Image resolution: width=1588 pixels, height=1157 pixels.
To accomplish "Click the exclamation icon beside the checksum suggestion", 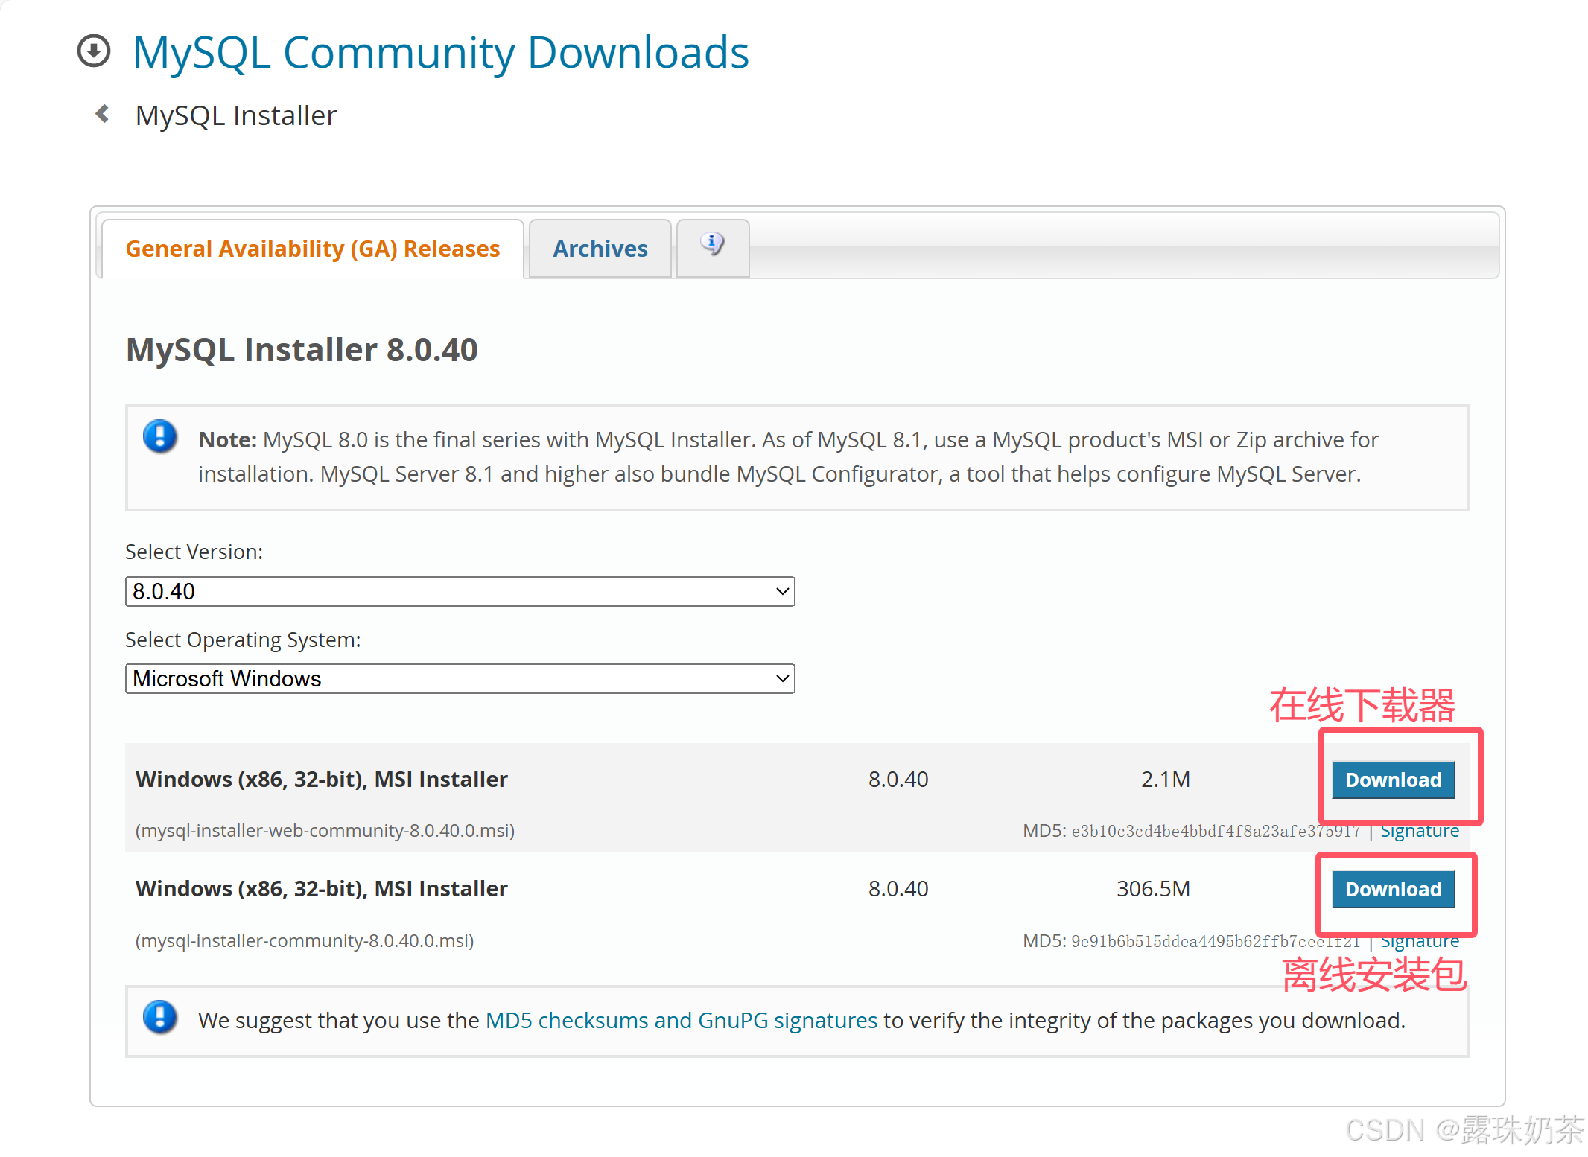I will [160, 1017].
